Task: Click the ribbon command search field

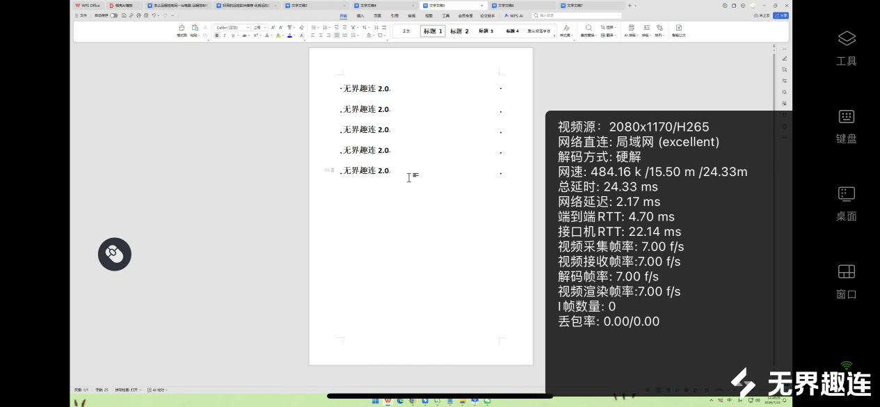Action: [x=577, y=15]
